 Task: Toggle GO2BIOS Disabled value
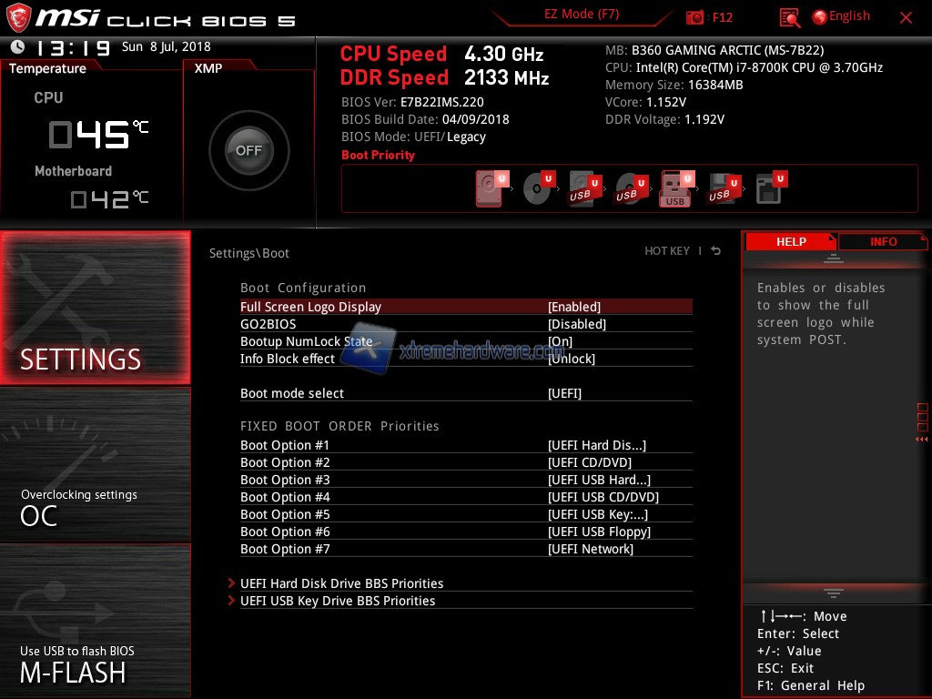tap(576, 324)
